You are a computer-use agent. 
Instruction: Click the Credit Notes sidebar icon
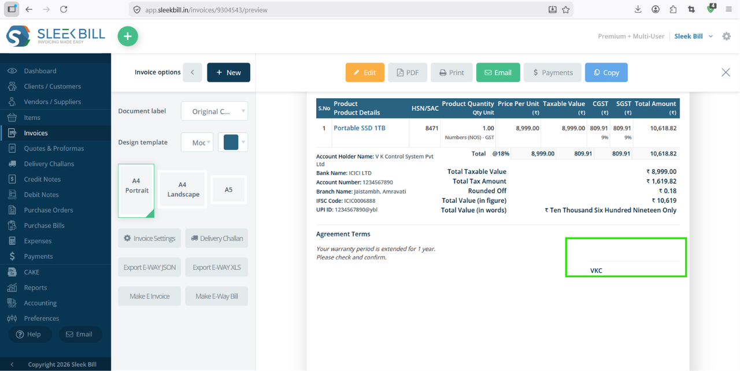[12, 179]
